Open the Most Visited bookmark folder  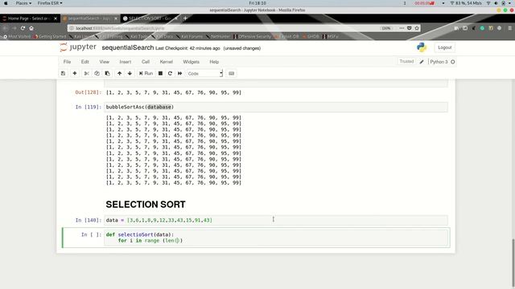tap(17, 36)
